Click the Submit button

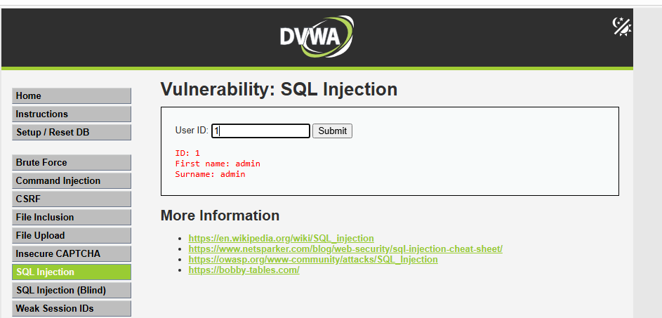point(332,131)
